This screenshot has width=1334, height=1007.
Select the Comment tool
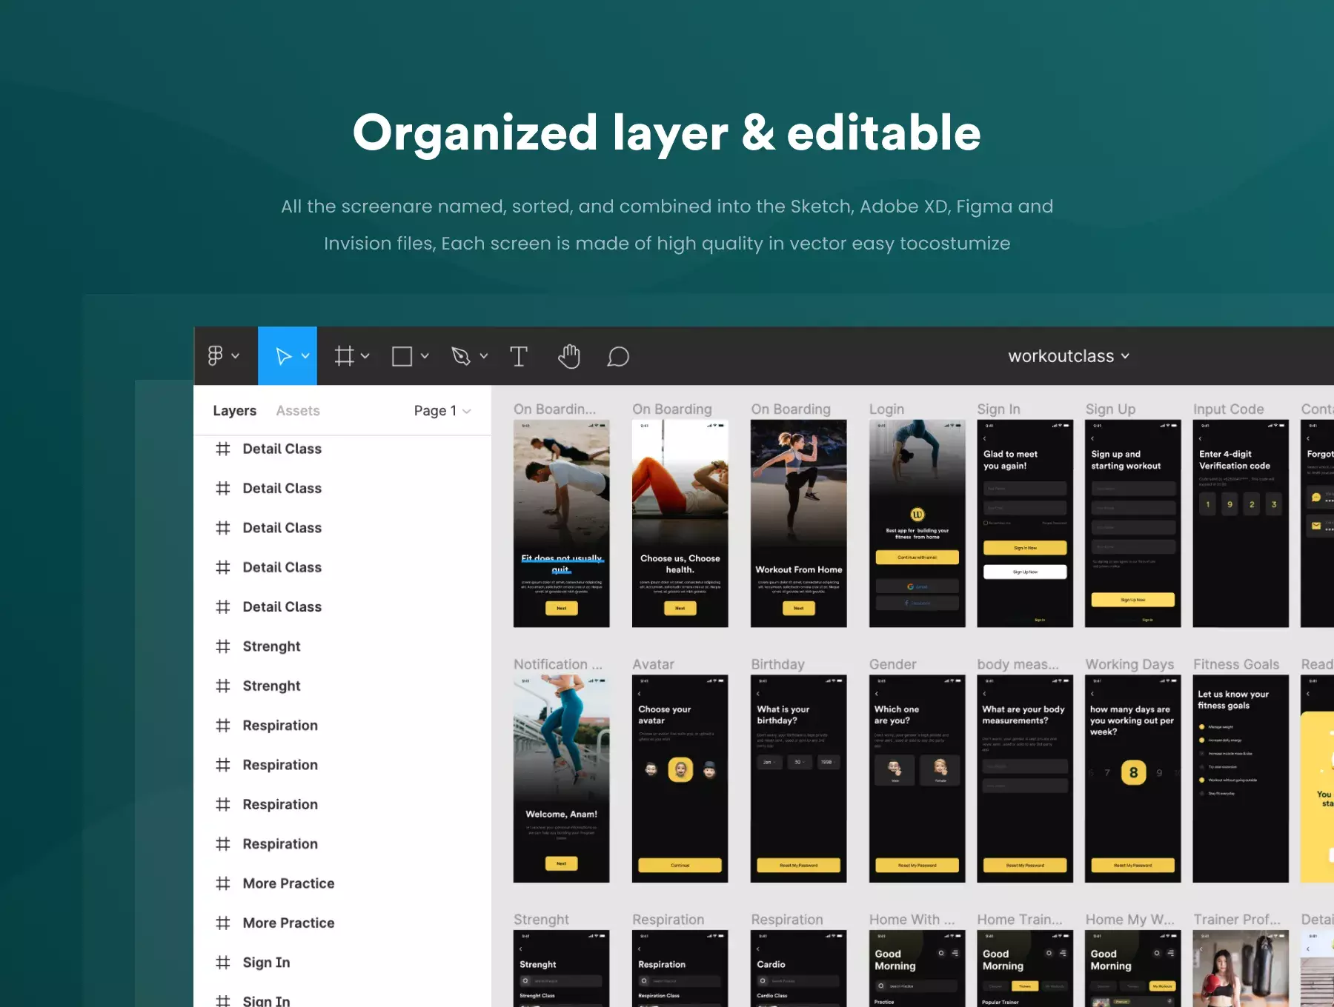pyautogui.click(x=618, y=356)
